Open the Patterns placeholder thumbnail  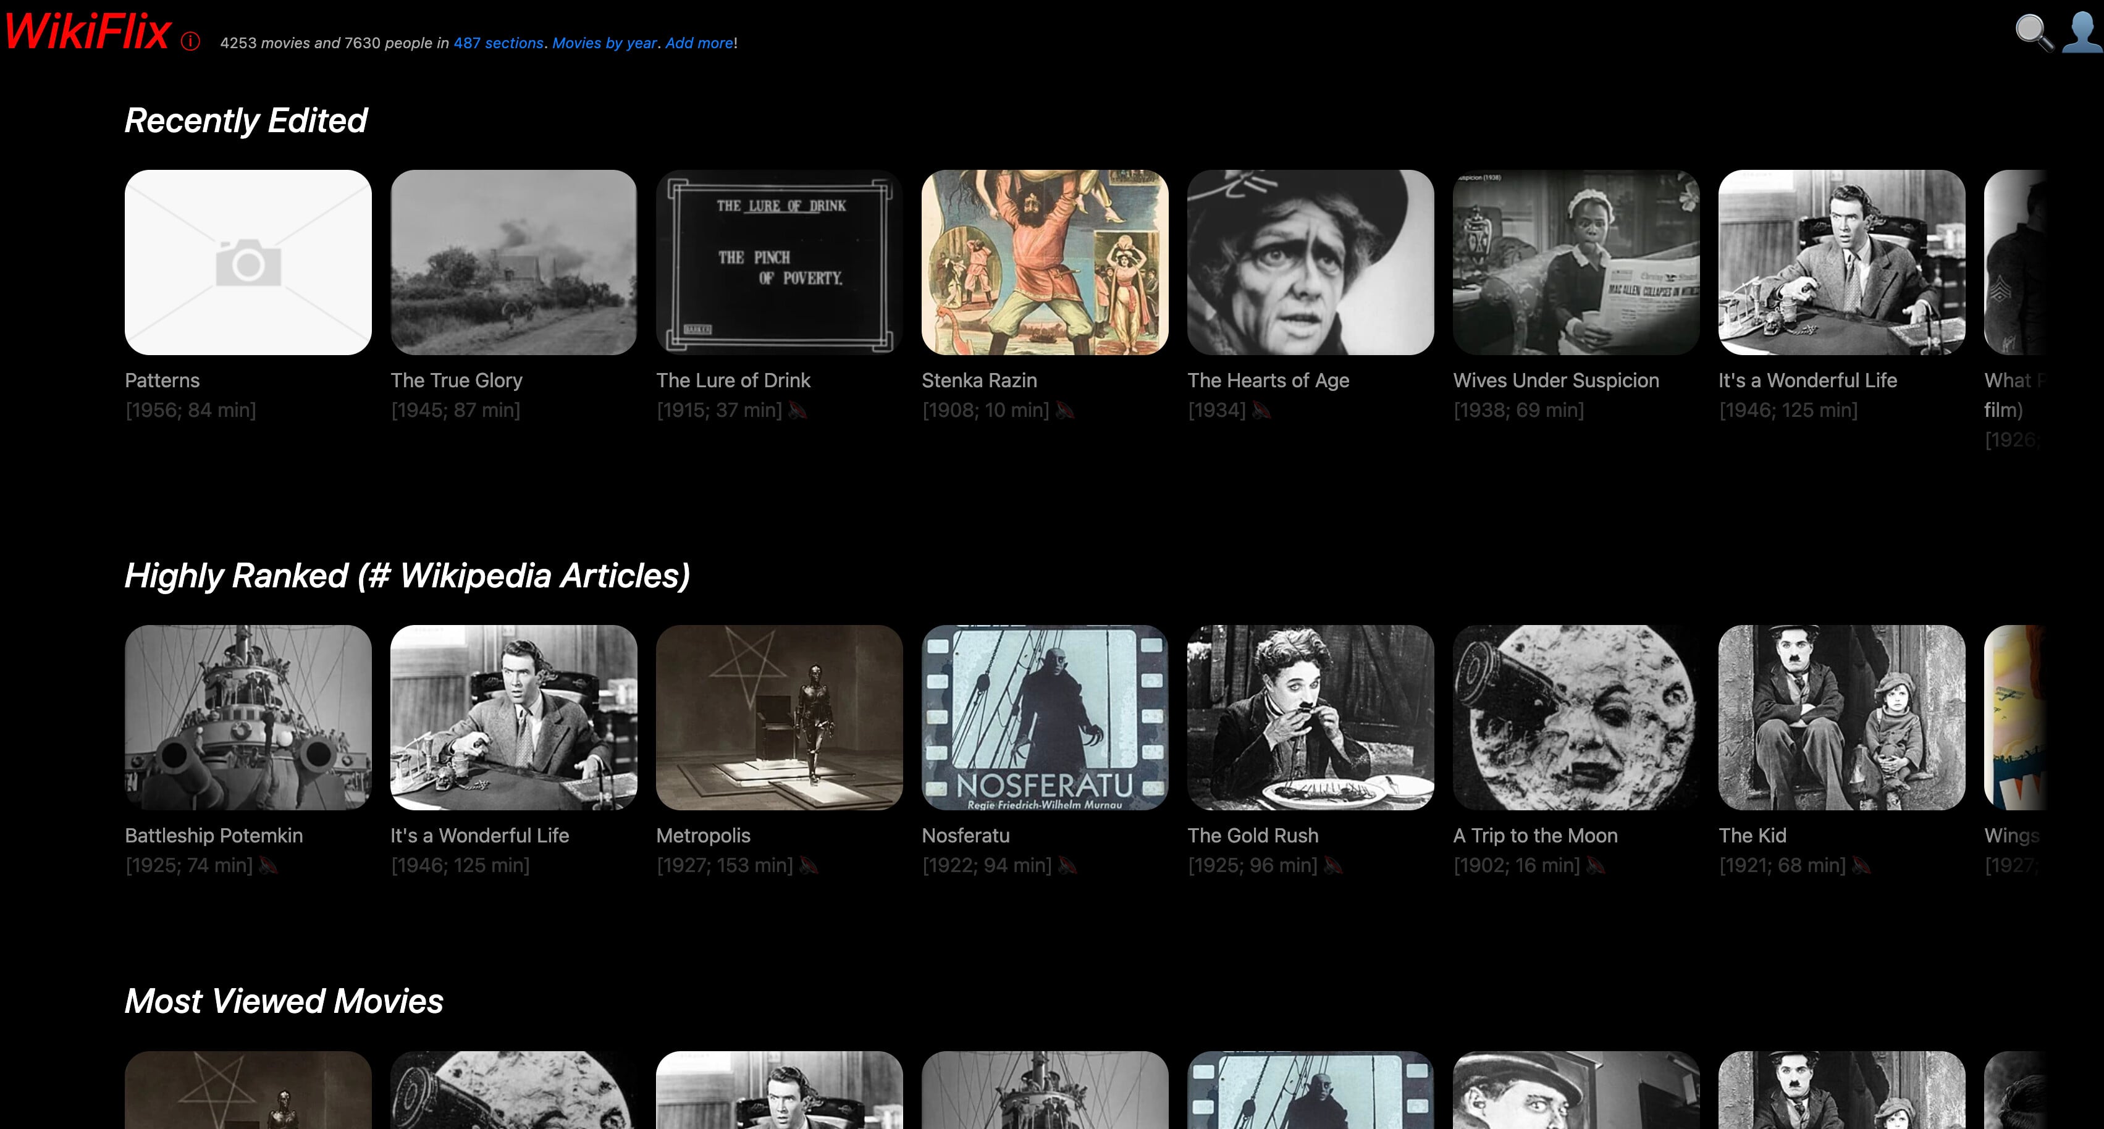coord(248,262)
